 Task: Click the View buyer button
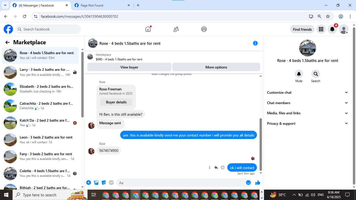click(129, 67)
